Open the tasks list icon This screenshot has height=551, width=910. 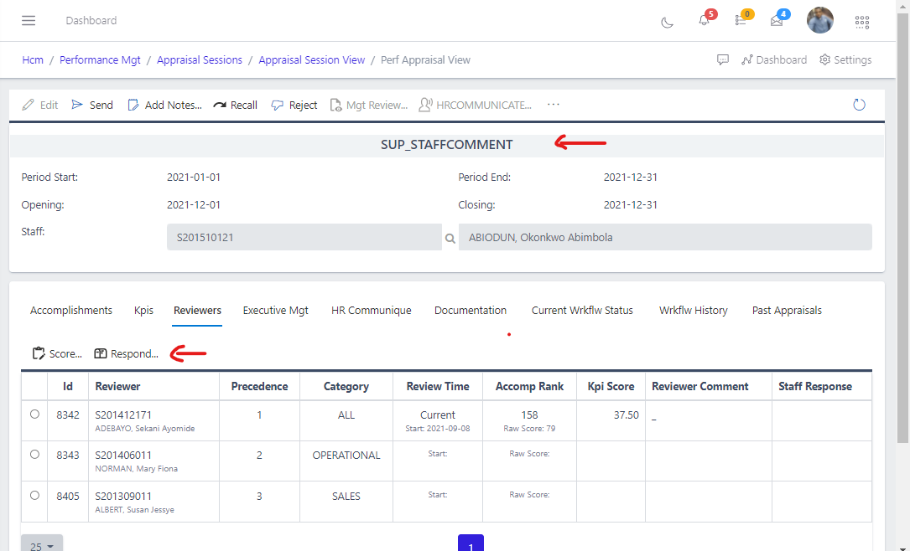coord(741,21)
